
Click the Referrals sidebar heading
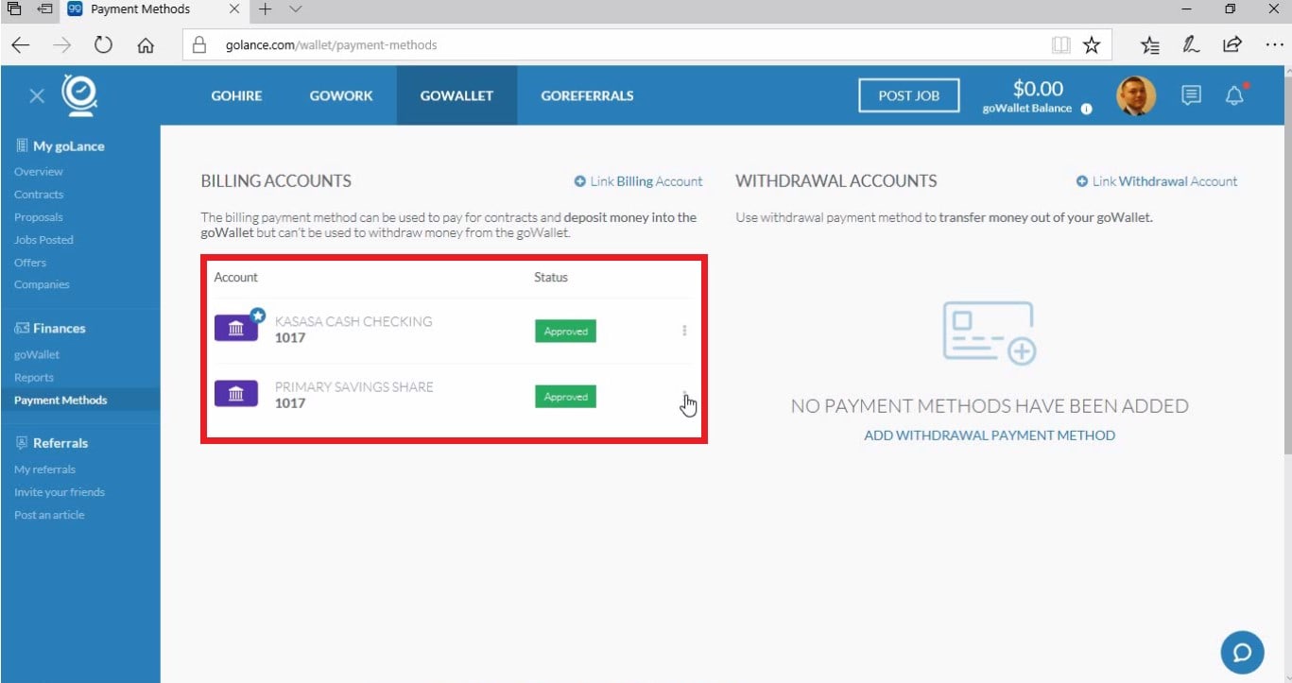[x=52, y=443]
